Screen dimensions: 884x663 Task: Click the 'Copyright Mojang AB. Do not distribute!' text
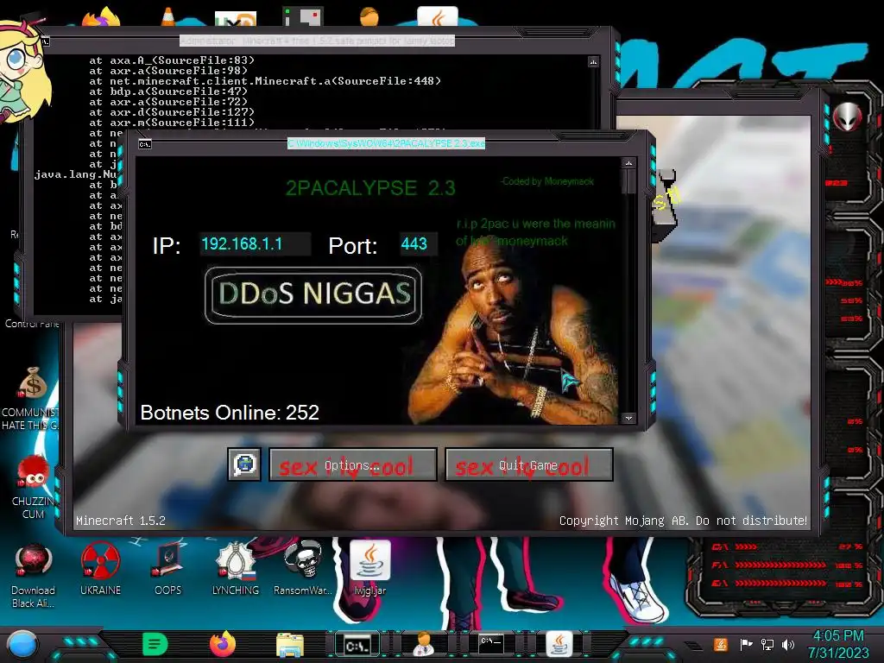coord(683,521)
